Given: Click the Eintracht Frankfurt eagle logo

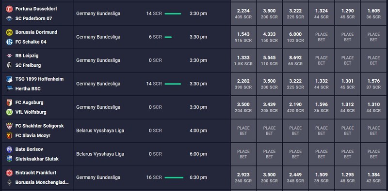Looking at the screenshot, I should pyautogui.click(x=9, y=173).
